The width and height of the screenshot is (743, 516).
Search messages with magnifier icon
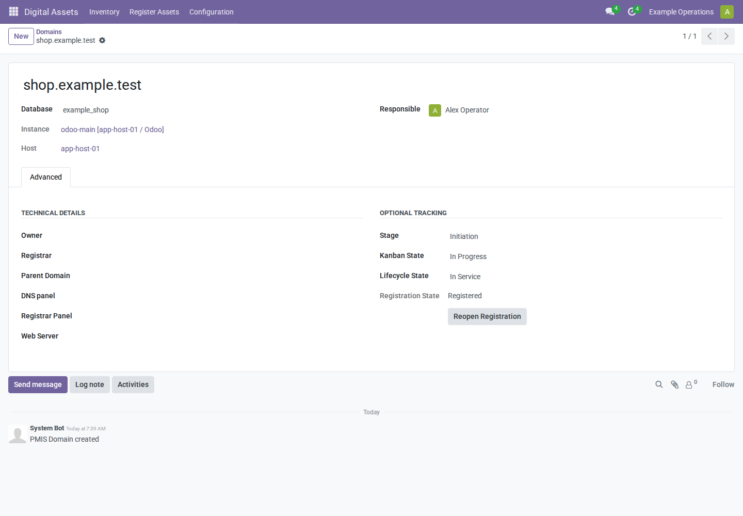coord(659,384)
